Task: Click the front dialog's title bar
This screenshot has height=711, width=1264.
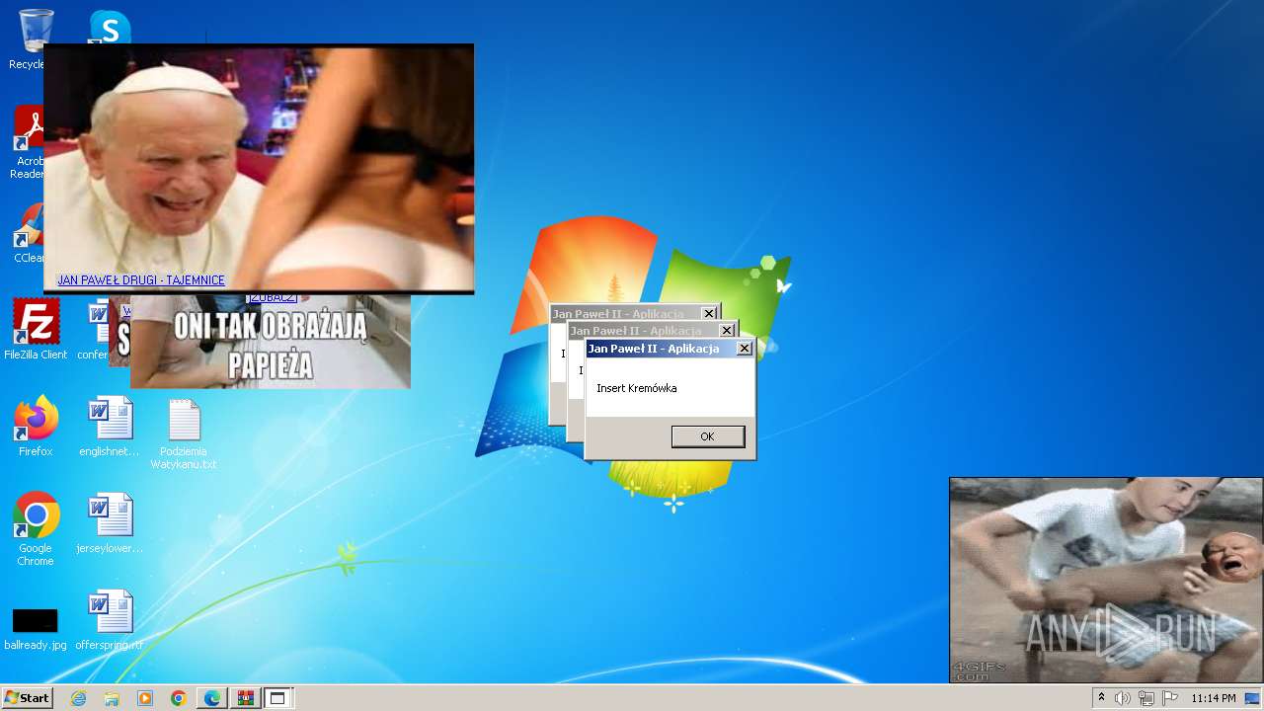Action: (661, 349)
